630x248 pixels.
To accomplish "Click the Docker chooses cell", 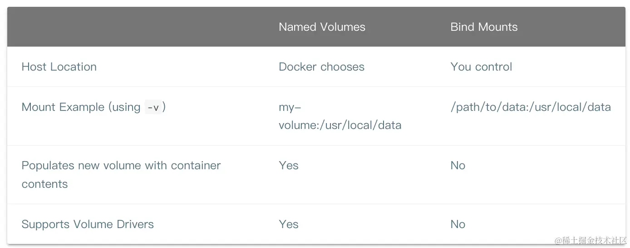I will click(321, 67).
